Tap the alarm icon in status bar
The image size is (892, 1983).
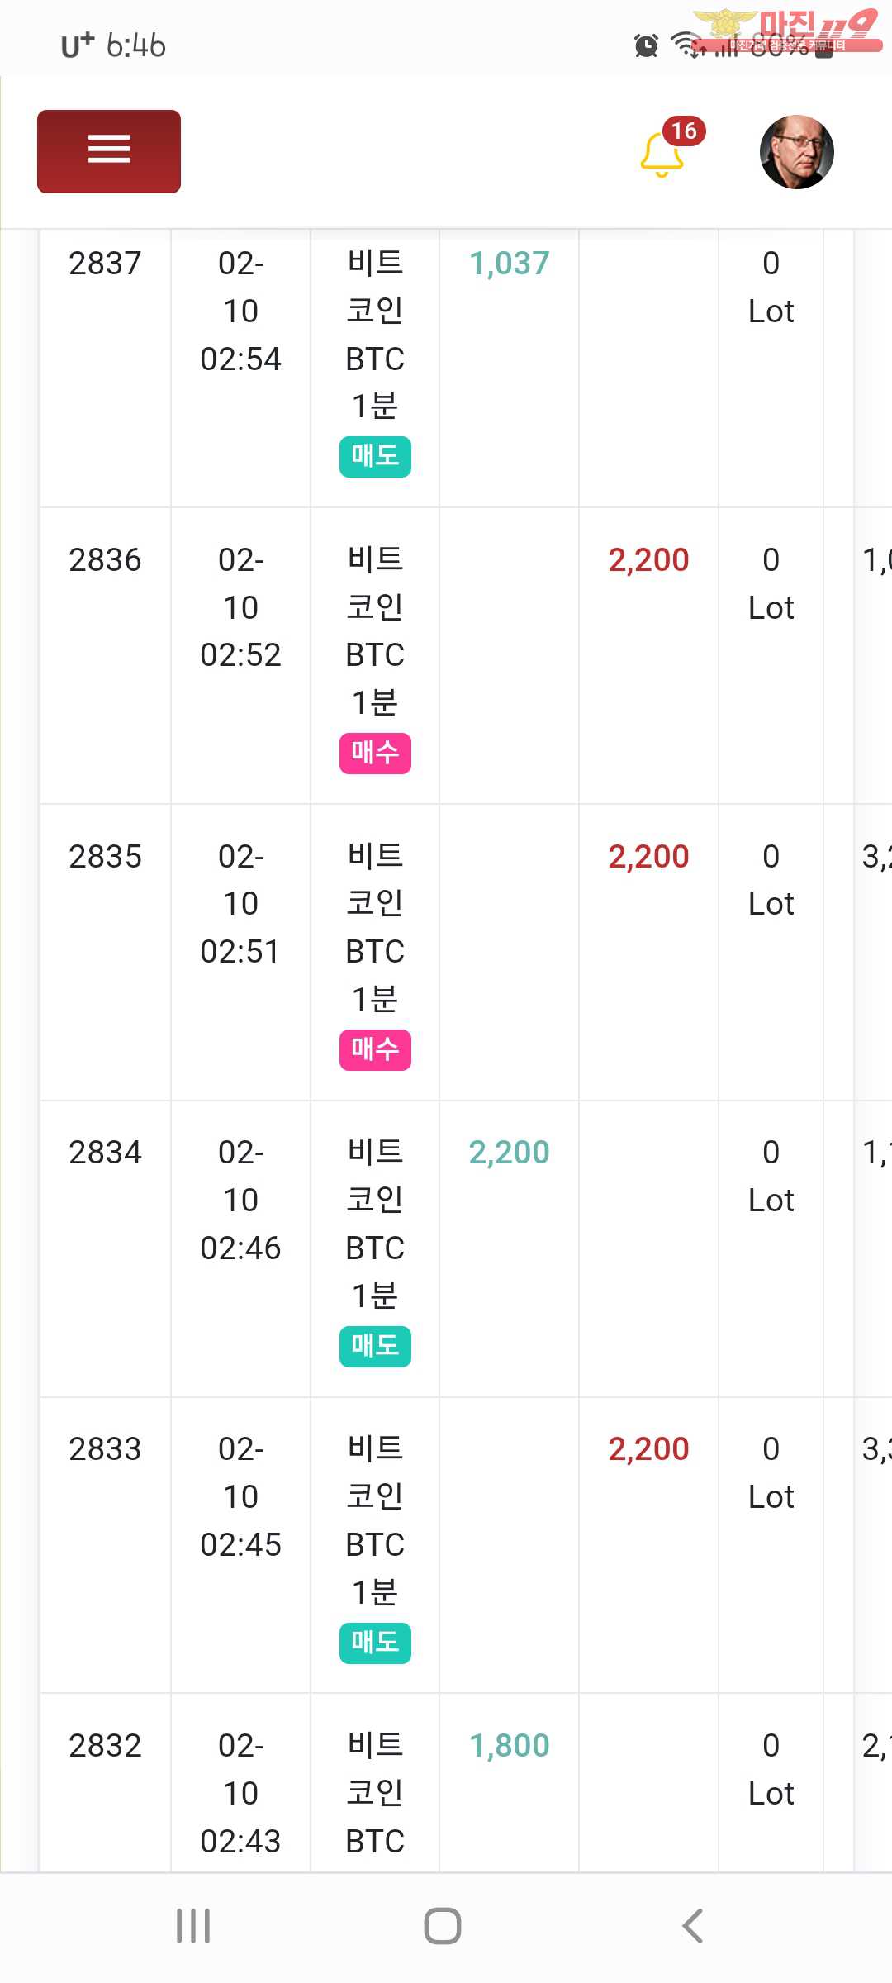point(646,45)
